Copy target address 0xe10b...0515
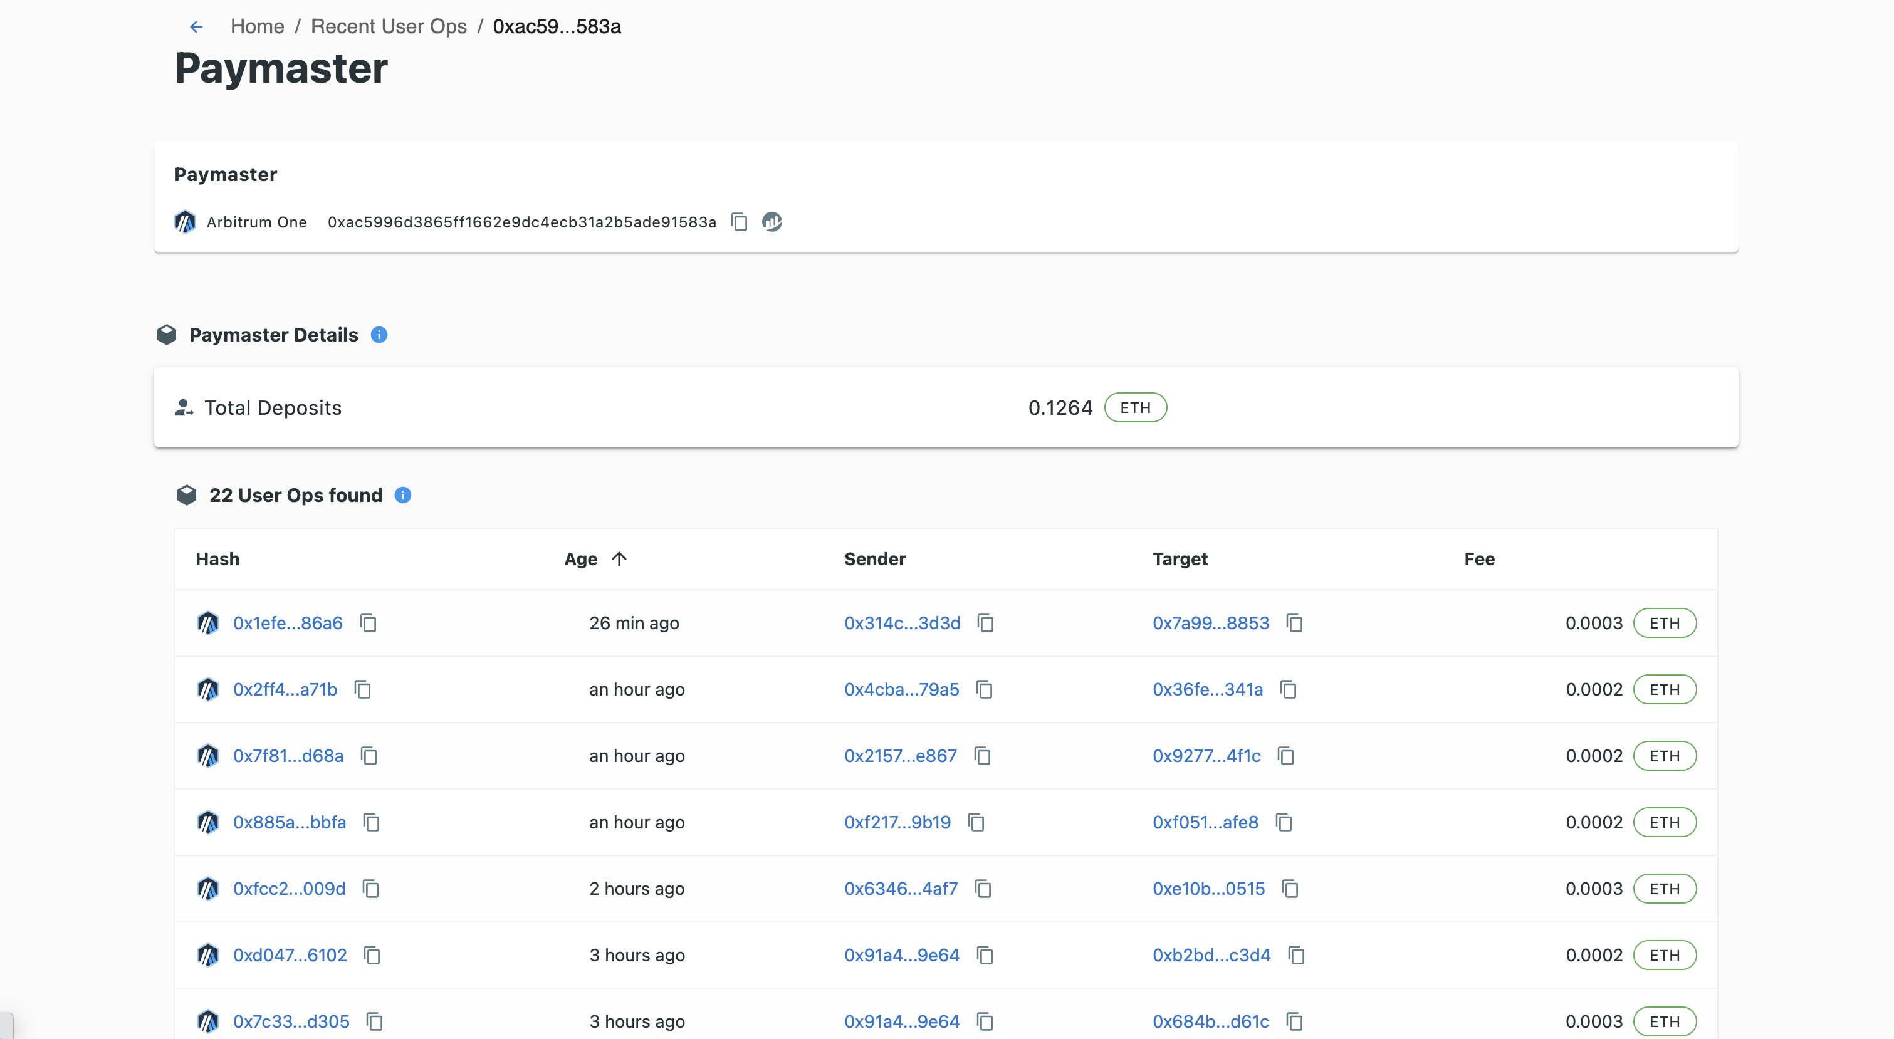Image resolution: width=1894 pixels, height=1039 pixels. [1290, 889]
